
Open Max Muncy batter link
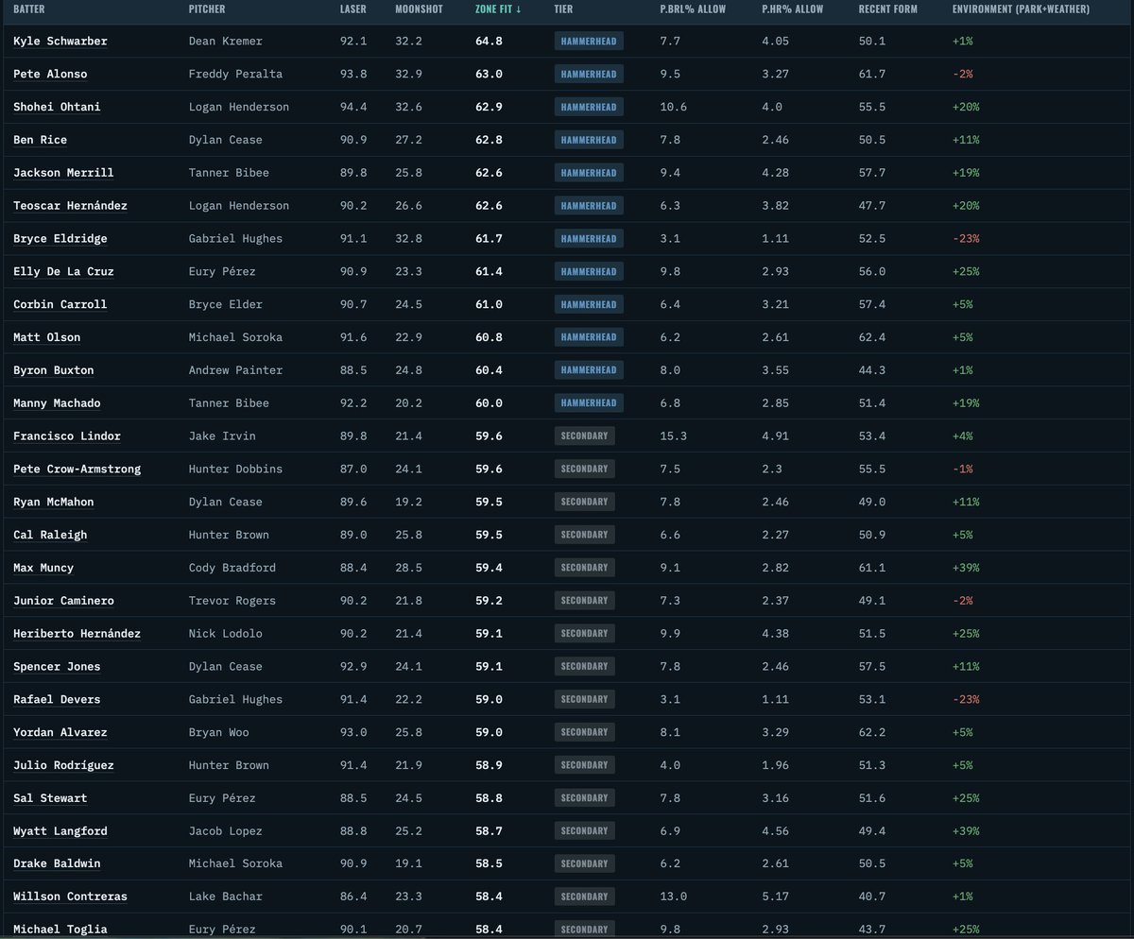[43, 568]
